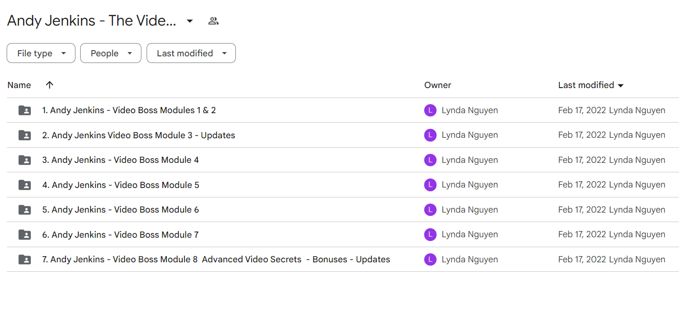Open the Last modified filter chip

[191, 53]
